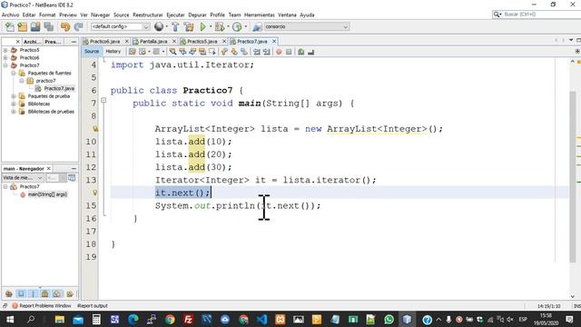This screenshot has width=581, height=327.
Task: Click the Find Selection magnifier icon
Action: (x=172, y=52)
